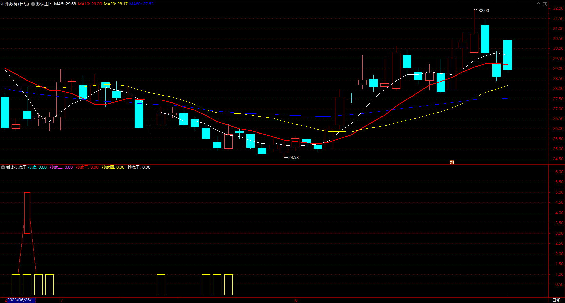Click the MA60: 27.53 label
This screenshot has height=303, width=565.
(x=142, y=4)
